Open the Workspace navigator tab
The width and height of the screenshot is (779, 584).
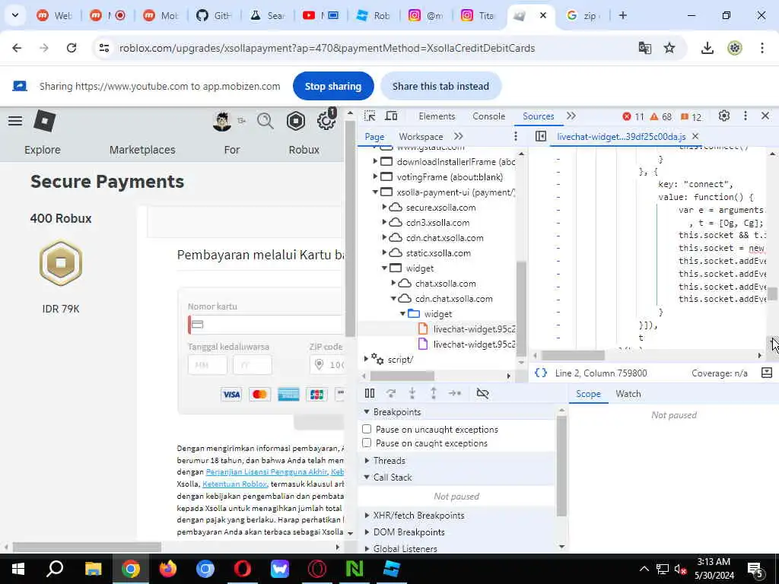click(x=421, y=137)
